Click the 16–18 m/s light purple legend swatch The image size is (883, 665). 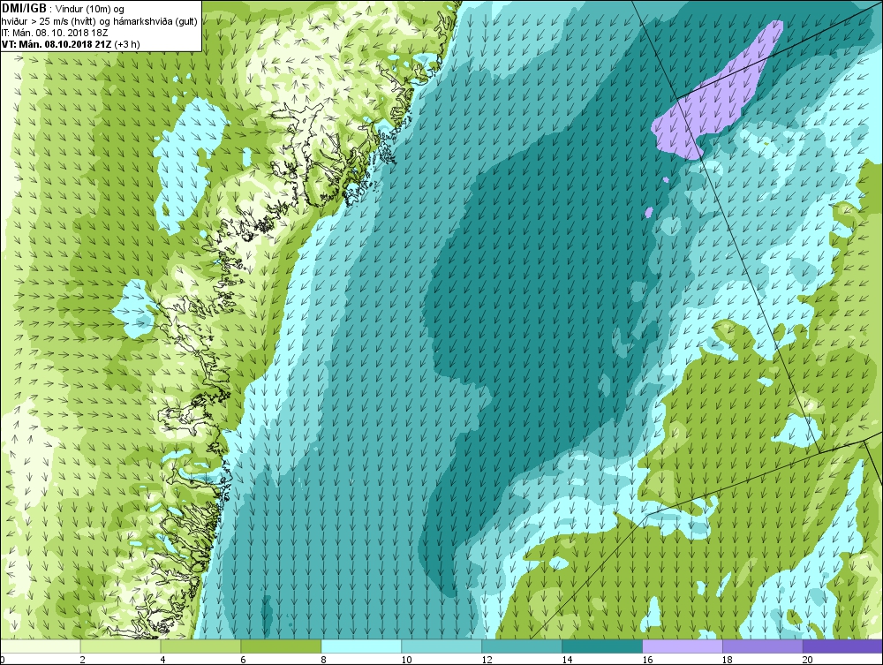click(683, 646)
